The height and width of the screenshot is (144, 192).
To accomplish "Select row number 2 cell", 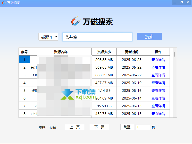I will (x=24, y=67).
